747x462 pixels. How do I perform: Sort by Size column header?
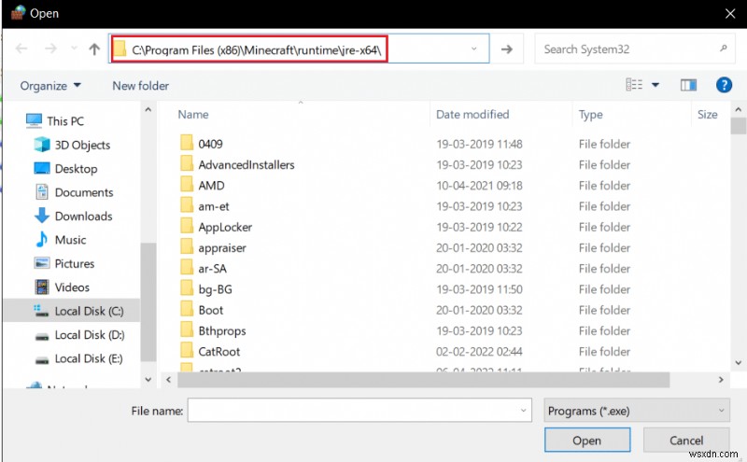708,114
